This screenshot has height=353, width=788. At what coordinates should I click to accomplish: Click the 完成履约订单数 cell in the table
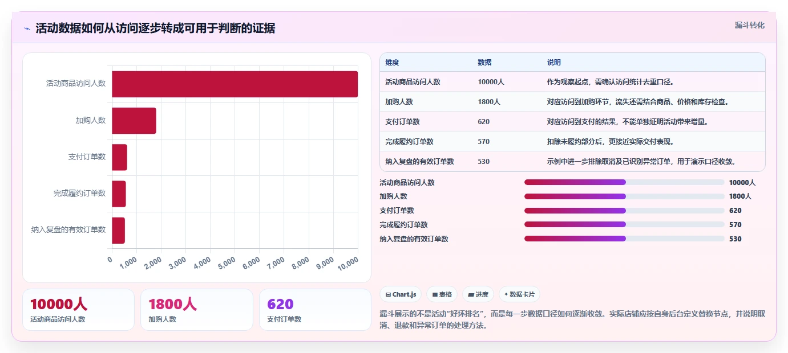coord(409,141)
